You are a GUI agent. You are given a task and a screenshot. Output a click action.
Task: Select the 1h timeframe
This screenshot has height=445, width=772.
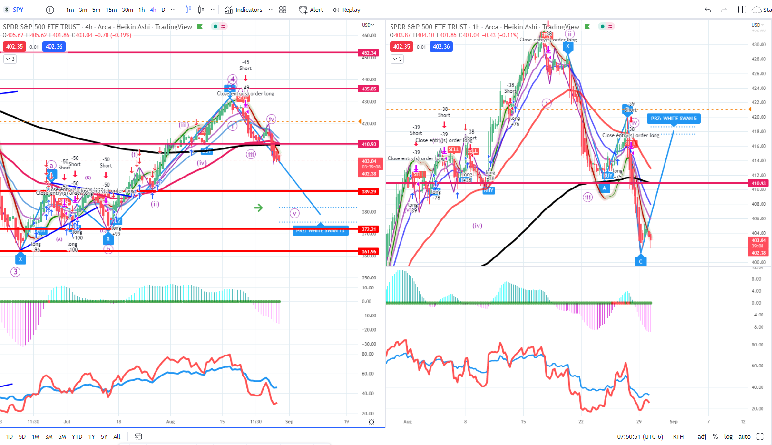pyautogui.click(x=142, y=10)
